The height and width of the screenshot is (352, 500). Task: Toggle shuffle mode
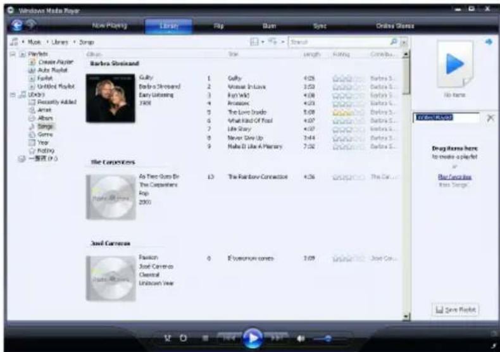point(168,338)
